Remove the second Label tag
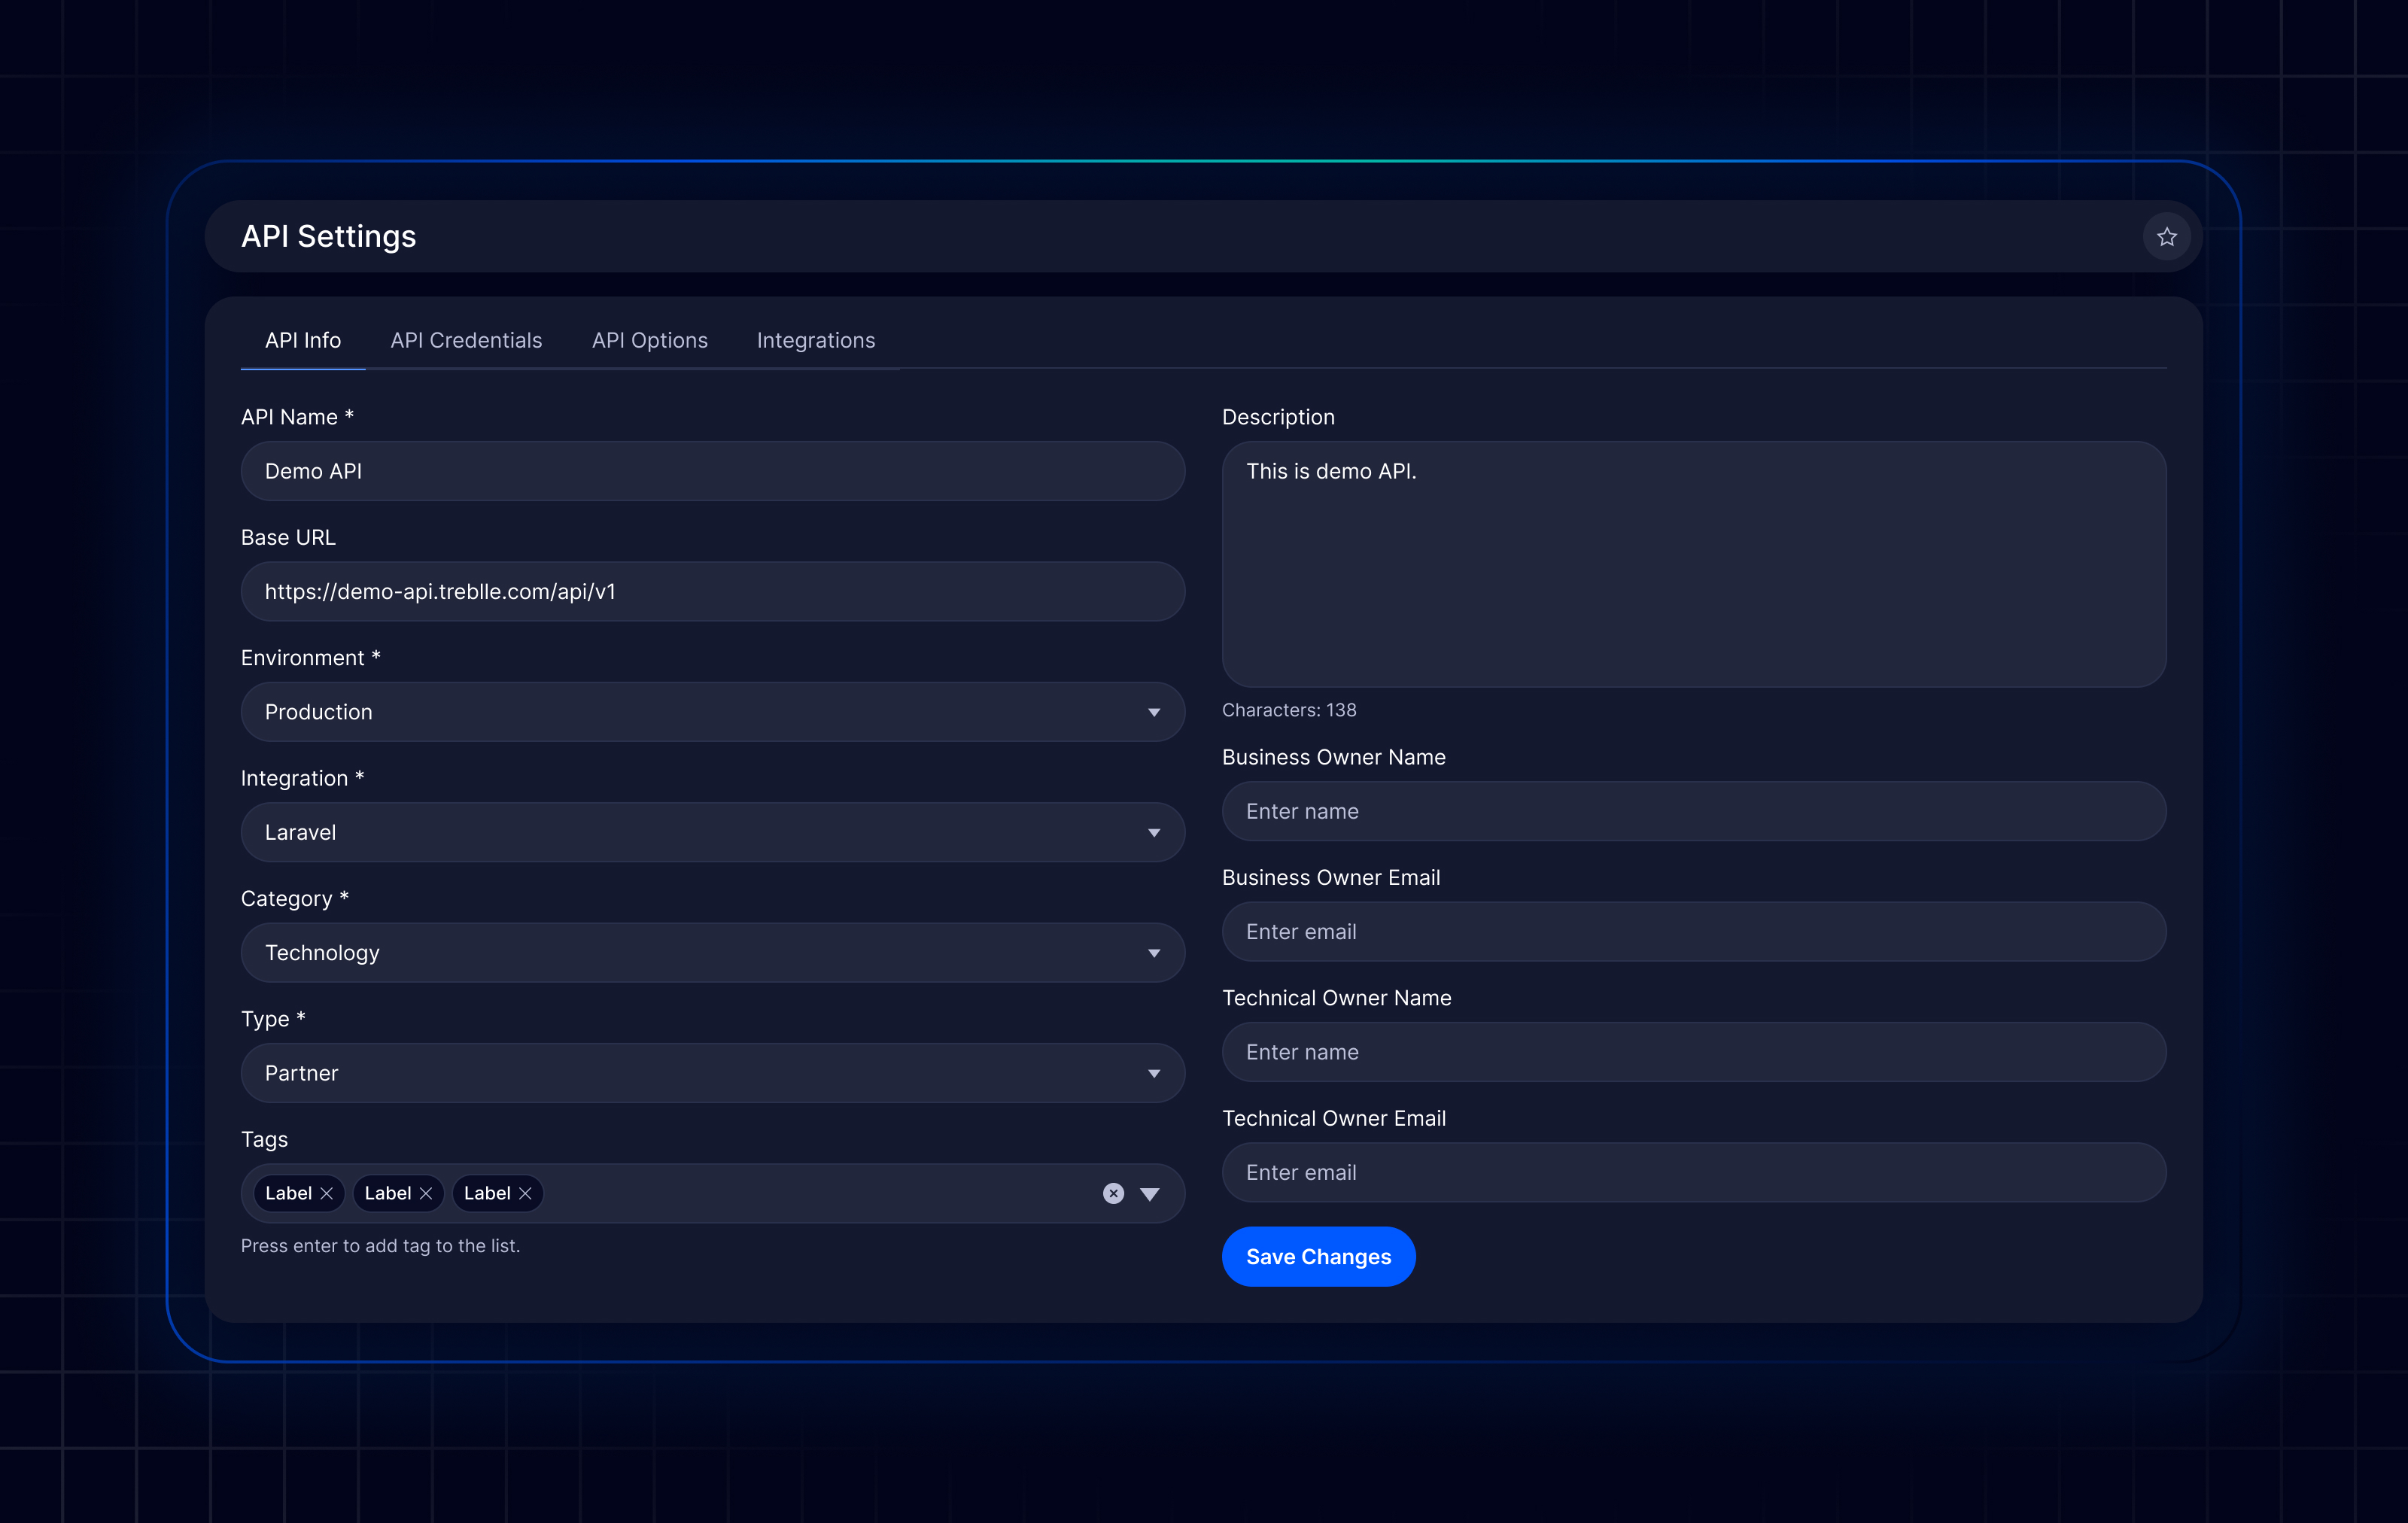Screen dimensions: 2408x1523 point(426,1193)
